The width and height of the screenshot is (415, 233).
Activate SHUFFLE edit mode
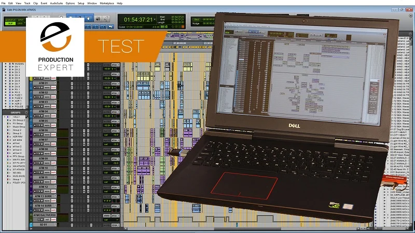click(10, 20)
